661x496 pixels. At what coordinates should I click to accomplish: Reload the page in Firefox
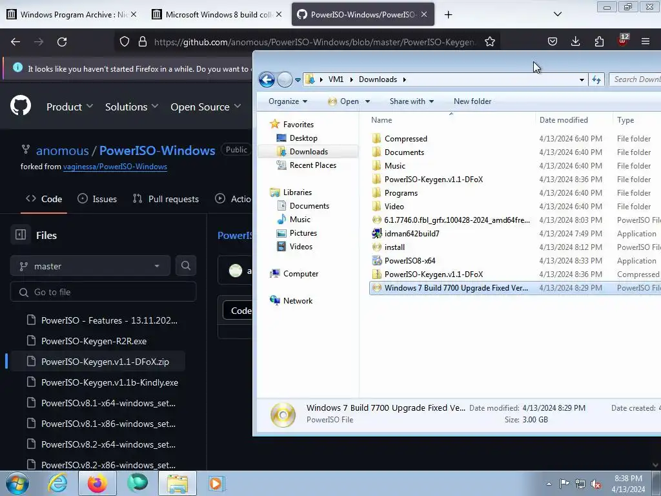pos(62,42)
